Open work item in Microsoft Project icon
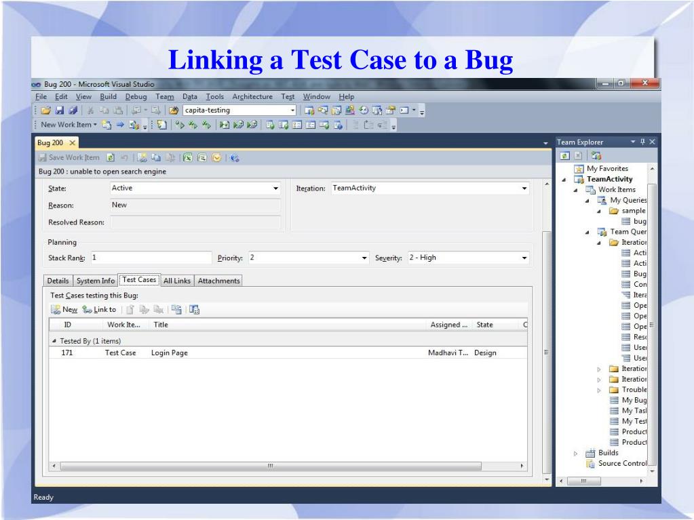The image size is (694, 520). pyautogui.click(x=202, y=157)
